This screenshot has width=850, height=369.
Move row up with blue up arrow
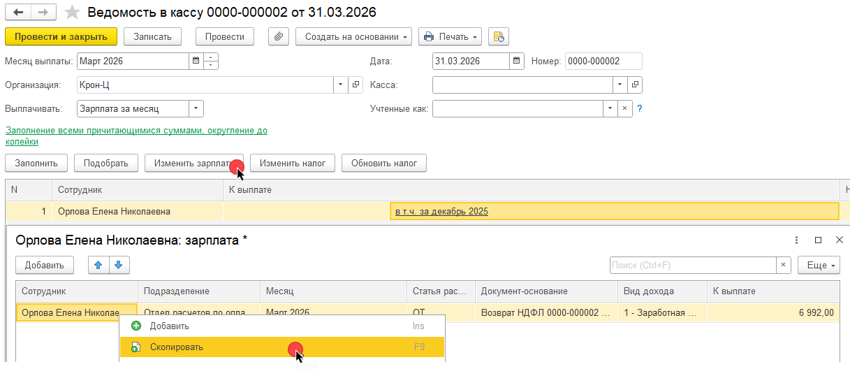pos(99,266)
